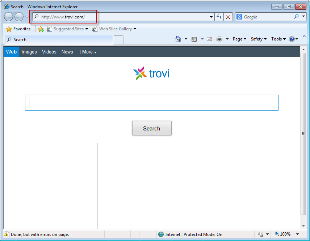This screenshot has height=241, width=310.
Task: Click the Internet Explorer logo in title bar
Action: pyautogui.click(x=7, y=7)
